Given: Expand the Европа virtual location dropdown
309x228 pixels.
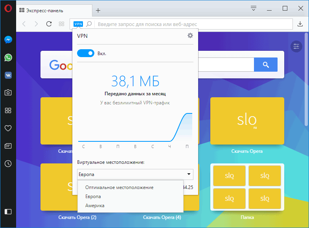Looking at the screenshot, I should tap(135, 174).
